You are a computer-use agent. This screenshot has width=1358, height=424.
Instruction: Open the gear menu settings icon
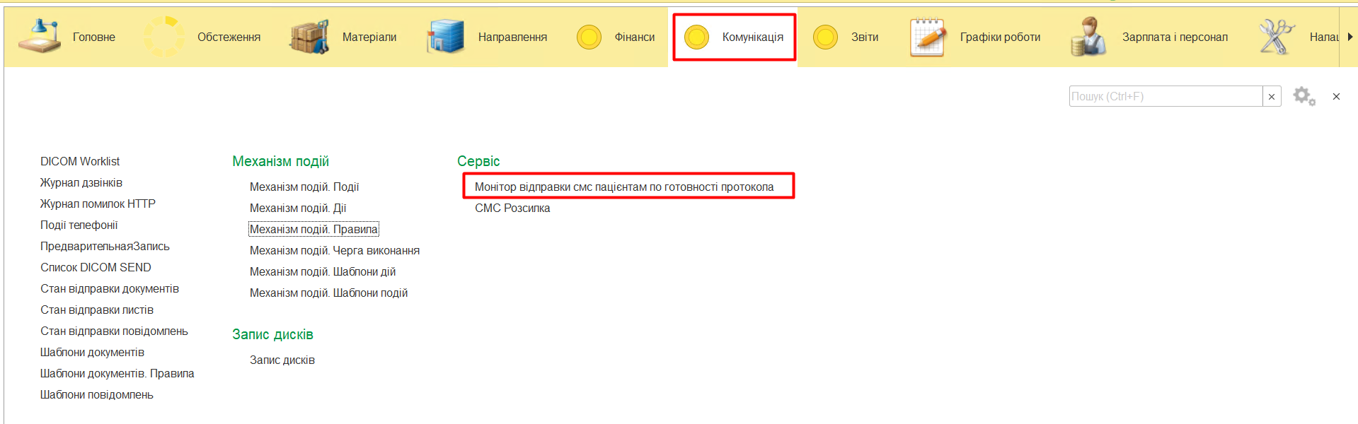[1304, 96]
